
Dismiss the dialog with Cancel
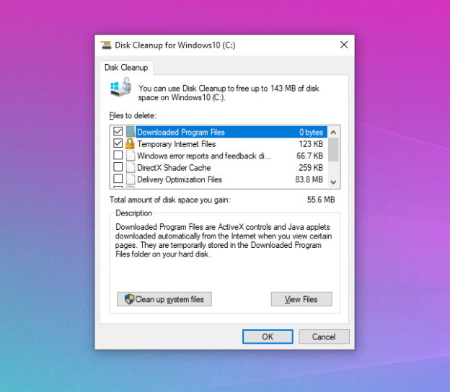point(324,337)
